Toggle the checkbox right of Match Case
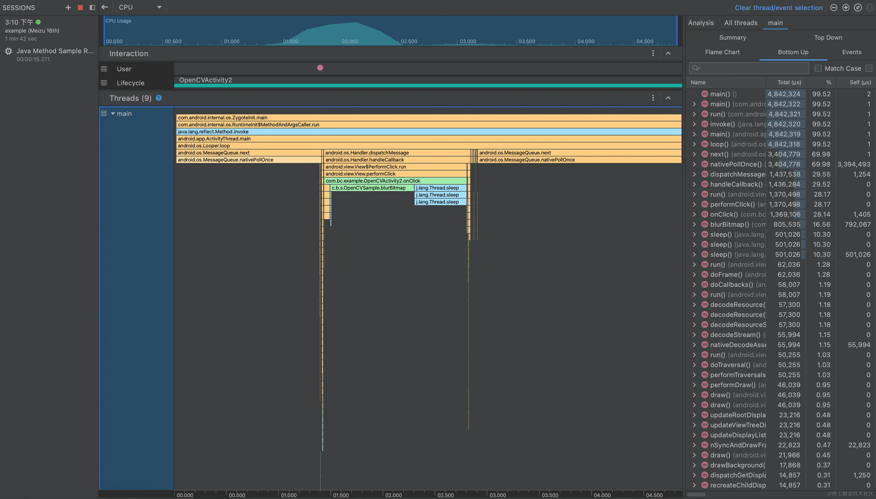Viewport: 876px width, 499px height. [869, 68]
